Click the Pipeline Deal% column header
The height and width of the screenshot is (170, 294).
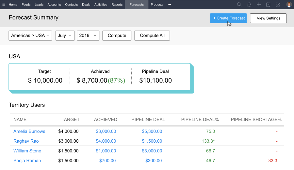click(200, 120)
